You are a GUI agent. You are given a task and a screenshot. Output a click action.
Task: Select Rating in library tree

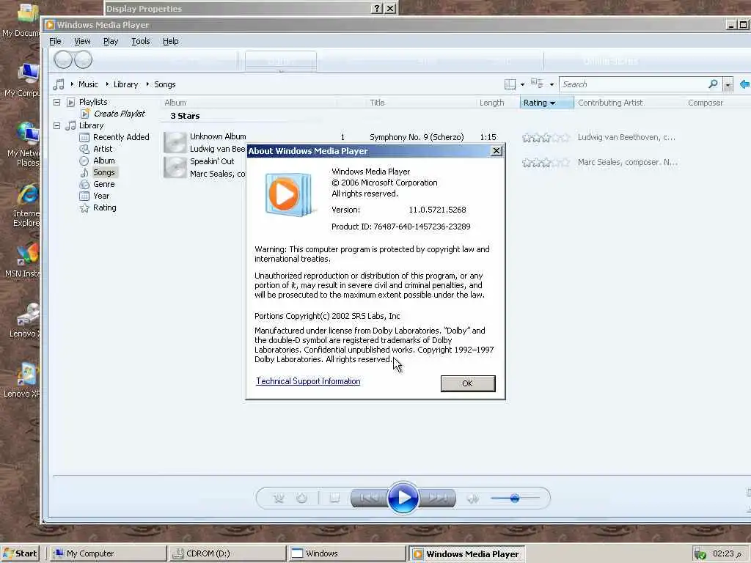click(104, 207)
